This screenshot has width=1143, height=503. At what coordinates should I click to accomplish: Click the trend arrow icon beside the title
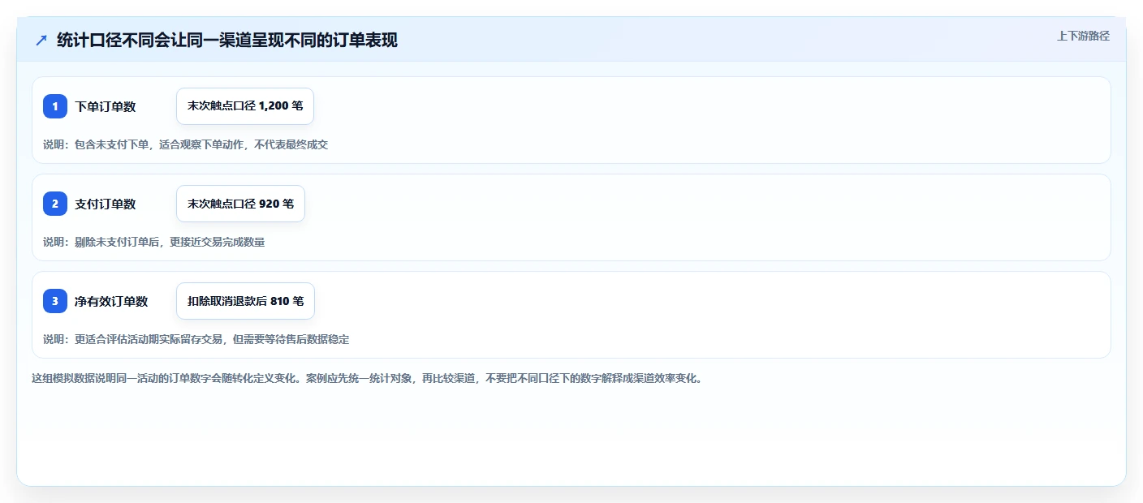click(41, 40)
